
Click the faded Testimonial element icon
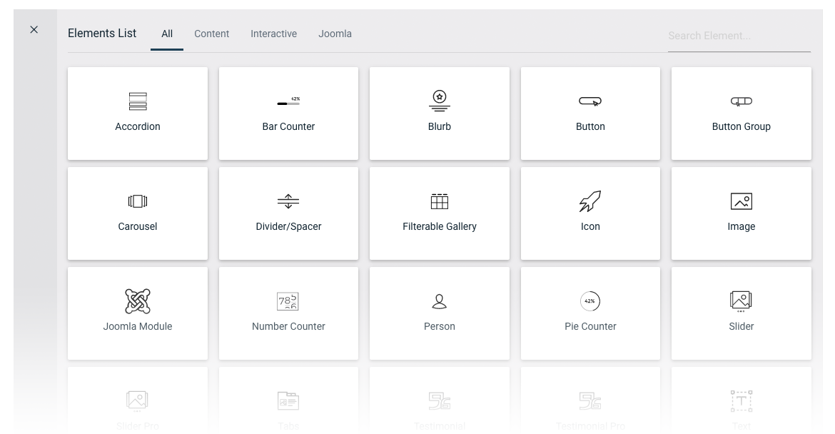(x=440, y=401)
